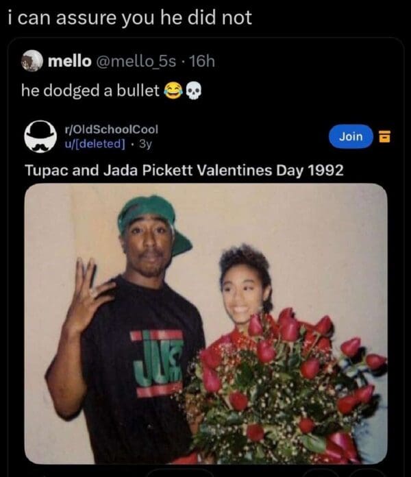
Task: Open the r/OldSchoolCool subreddit avatar icon
Action: [40, 136]
